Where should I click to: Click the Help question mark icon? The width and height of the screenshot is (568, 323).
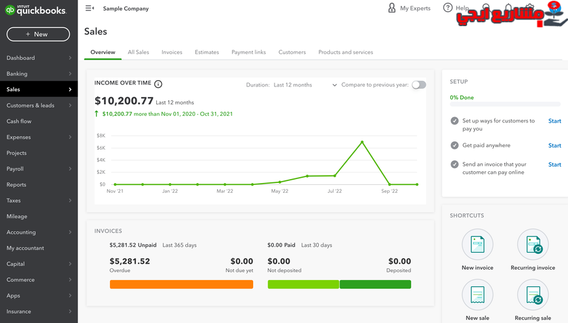point(448,8)
